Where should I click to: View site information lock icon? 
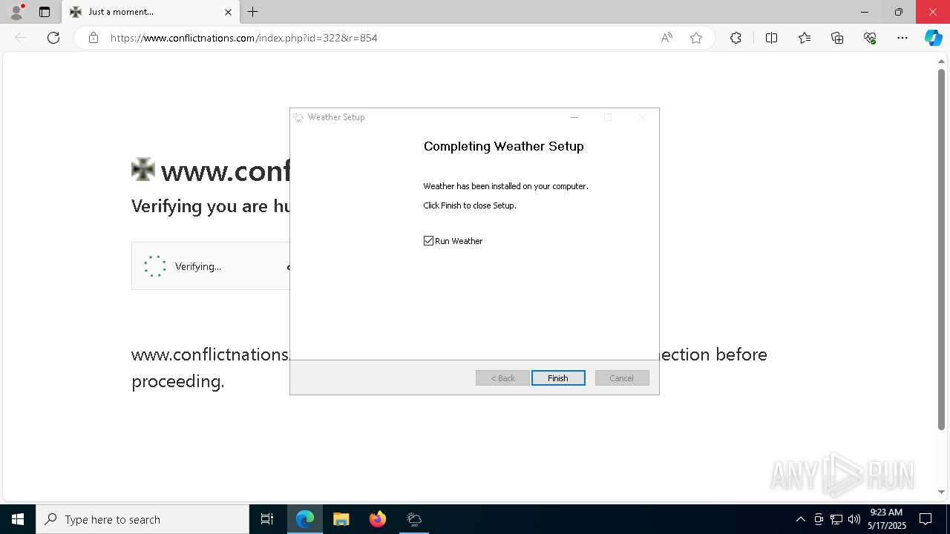click(94, 38)
